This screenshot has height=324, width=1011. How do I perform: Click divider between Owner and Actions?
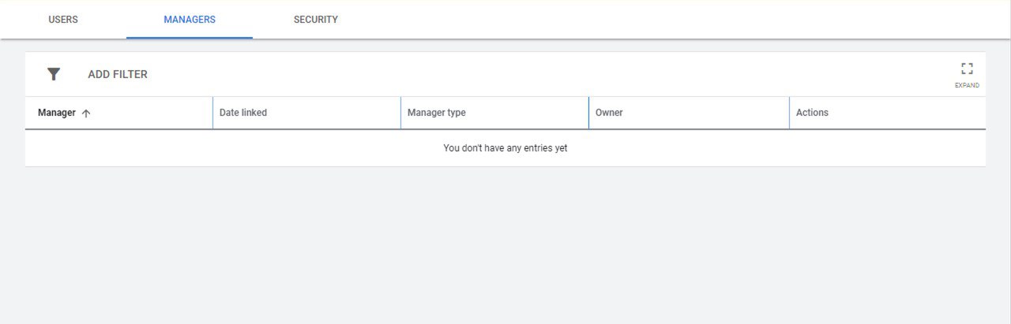tap(789, 113)
